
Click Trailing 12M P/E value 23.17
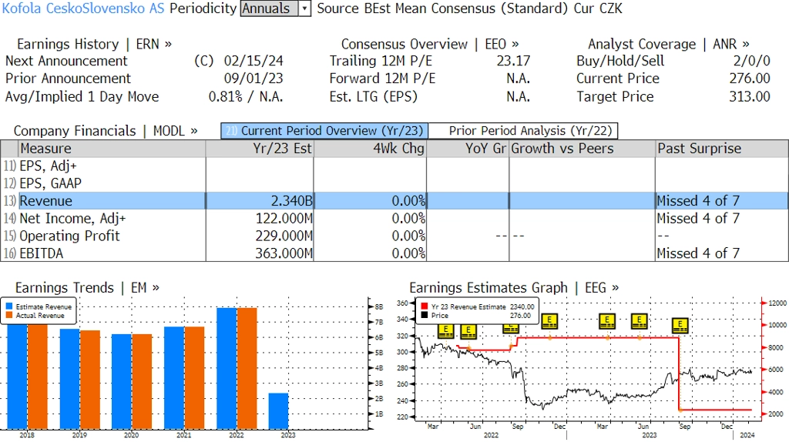513,61
